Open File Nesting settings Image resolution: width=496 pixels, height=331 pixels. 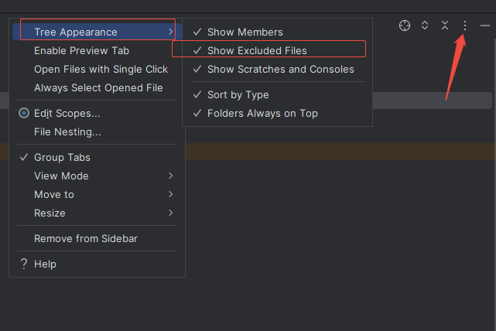(x=97, y=131)
